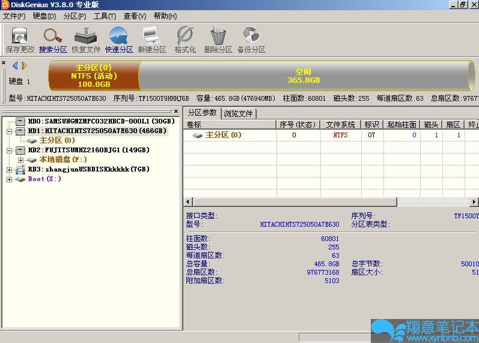479x343 pixels.
Task: Click the 07 identifier cell in the table
Action: pos(371,135)
